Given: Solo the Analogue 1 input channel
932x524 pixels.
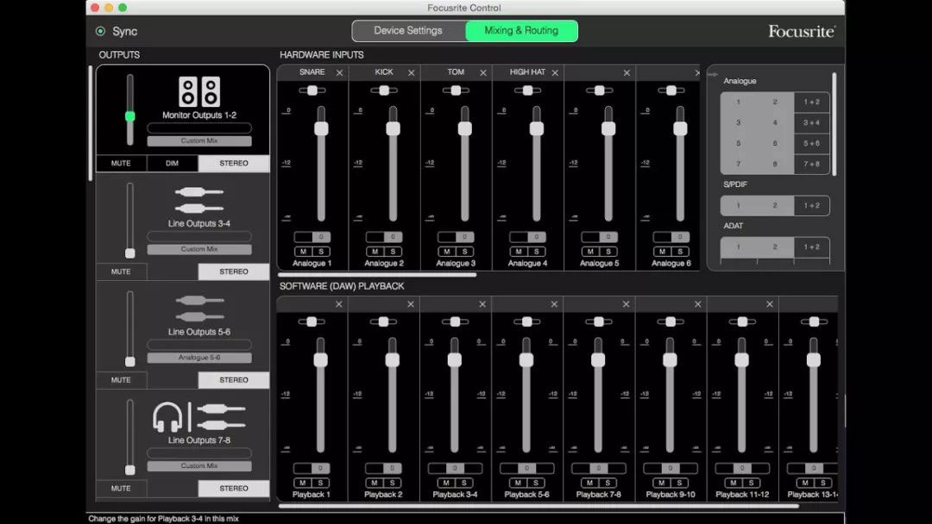Looking at the screenshot, I should click(321, 253).
